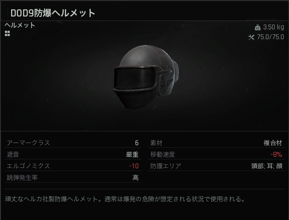Click the 複合材 material value

273,143
